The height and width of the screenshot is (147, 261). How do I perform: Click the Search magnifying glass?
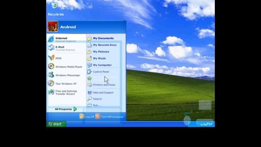tap(90, 99)
